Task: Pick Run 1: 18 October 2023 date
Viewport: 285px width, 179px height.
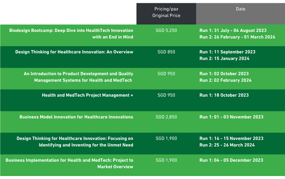Action: 224,95
